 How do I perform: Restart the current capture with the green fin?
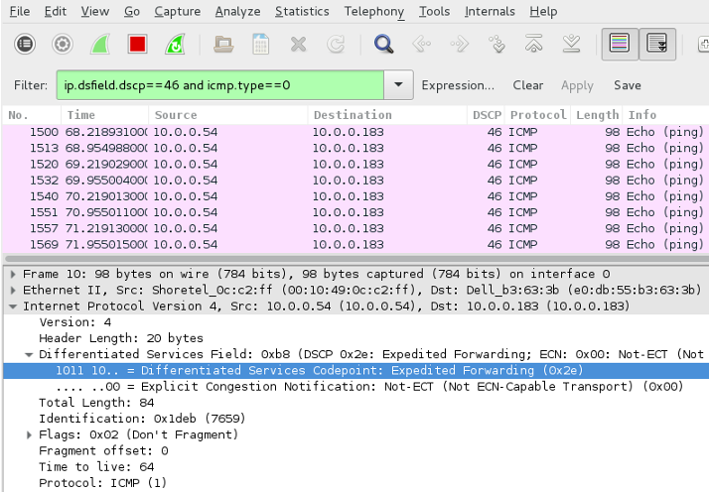coord(175,45)
